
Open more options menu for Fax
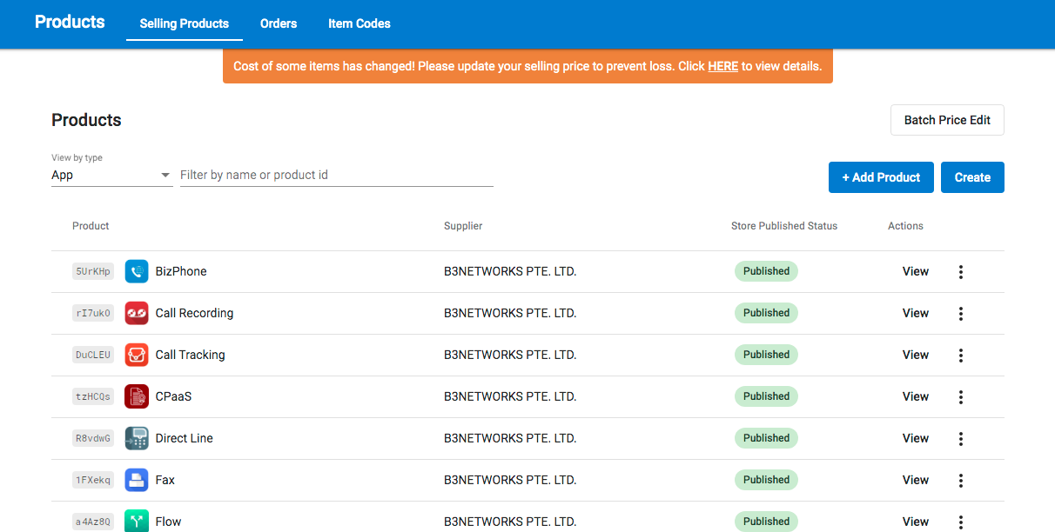click(x=961, y=481)
